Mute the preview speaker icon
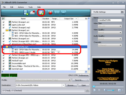126x95 pixels. pos(105,90)
